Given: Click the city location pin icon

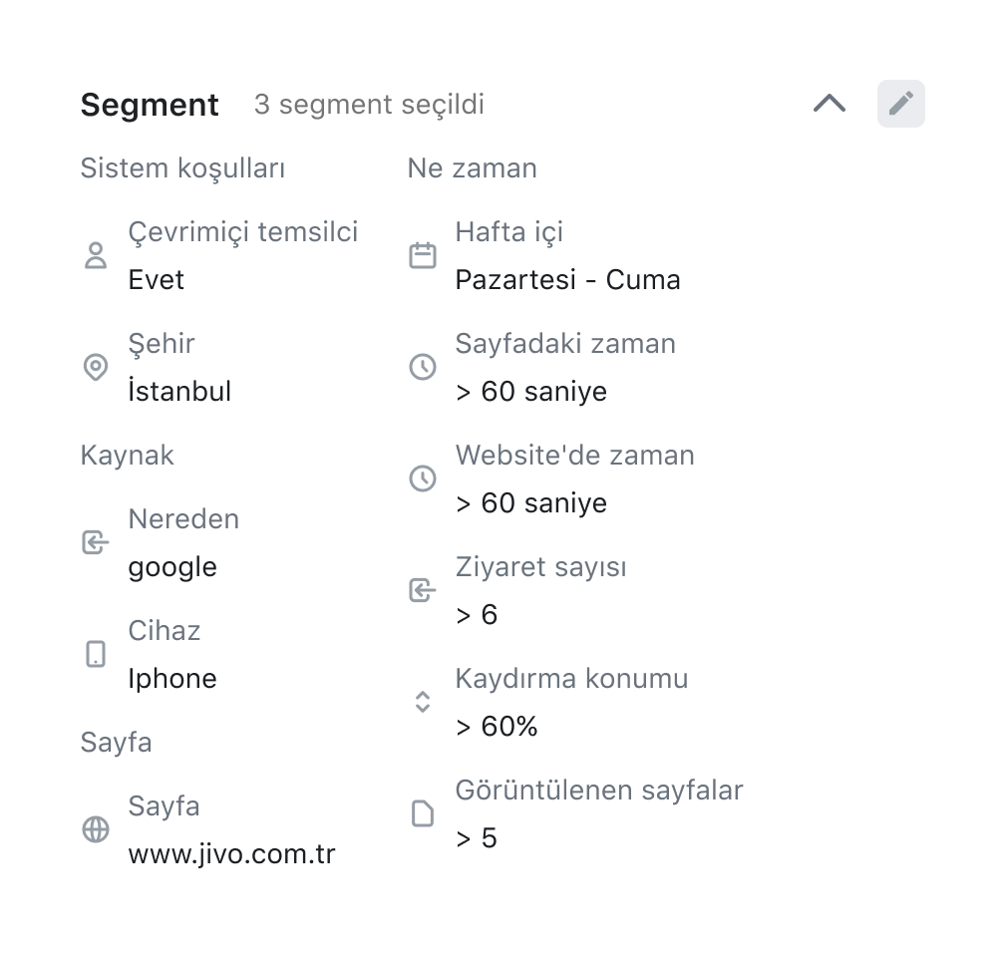Looking at the screenshot, I should click(x=96, y=367).
